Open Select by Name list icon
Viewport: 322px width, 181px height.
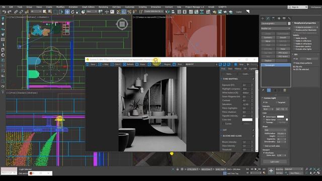50,12
